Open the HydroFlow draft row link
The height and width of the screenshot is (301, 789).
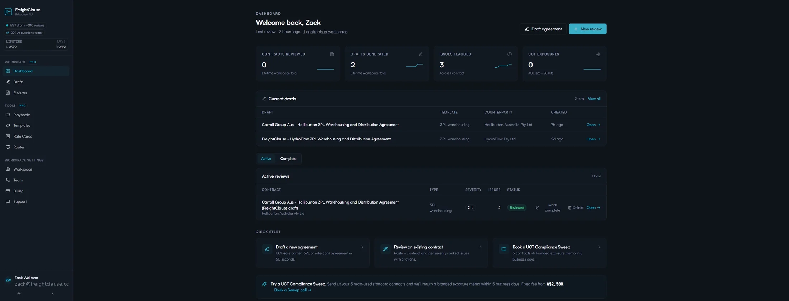click(x=593, y=139)
